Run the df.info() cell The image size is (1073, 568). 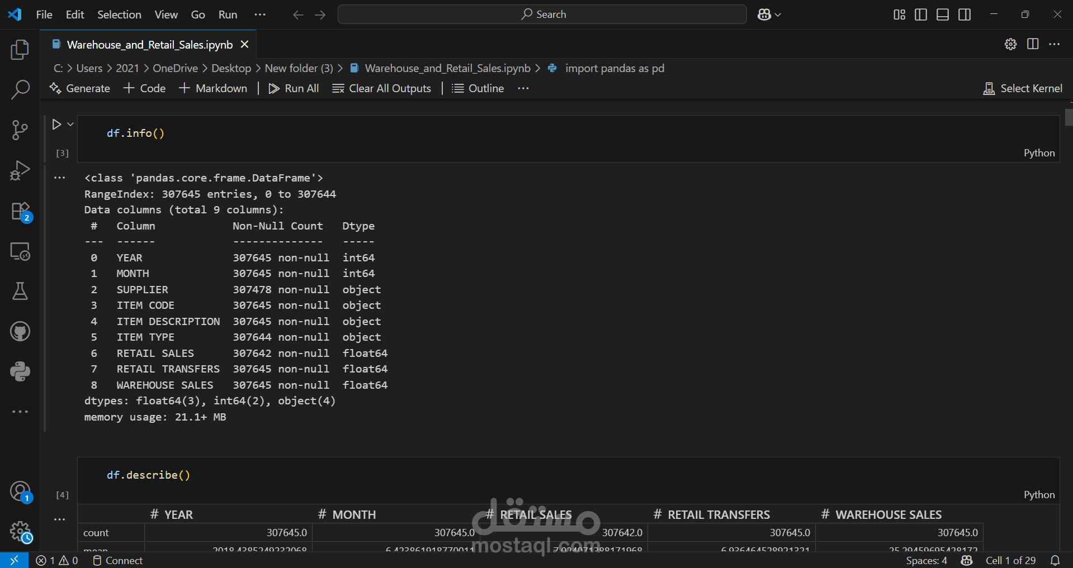pos(56,124)
